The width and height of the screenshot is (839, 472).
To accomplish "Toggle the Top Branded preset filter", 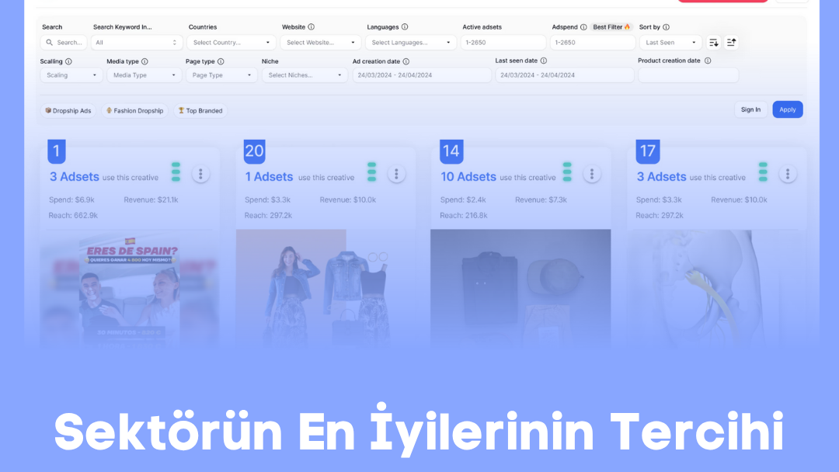I will click(x=200, y=111).
